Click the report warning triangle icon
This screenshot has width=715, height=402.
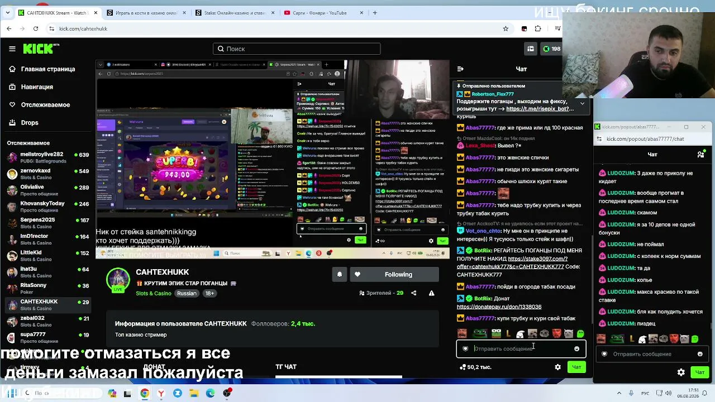[x=431, y=293]
